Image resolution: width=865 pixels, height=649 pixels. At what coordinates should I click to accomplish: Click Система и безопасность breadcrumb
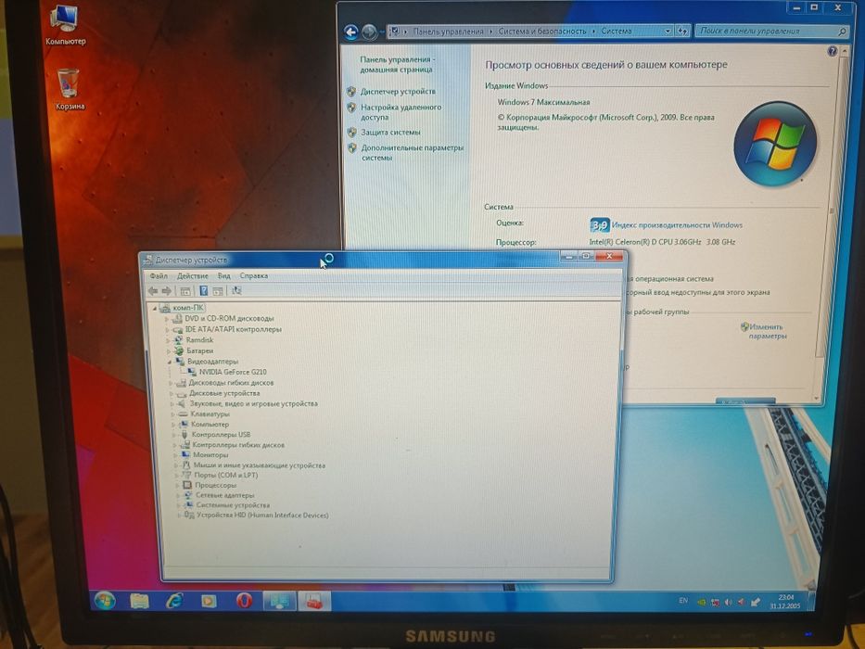pos(542,32)
